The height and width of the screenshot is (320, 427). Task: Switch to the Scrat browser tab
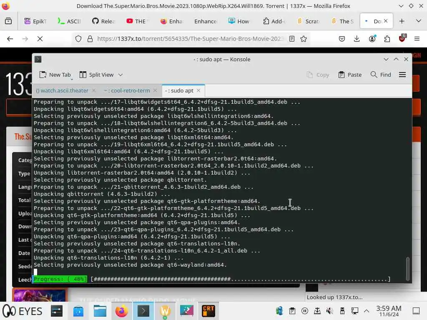point(308,21)
